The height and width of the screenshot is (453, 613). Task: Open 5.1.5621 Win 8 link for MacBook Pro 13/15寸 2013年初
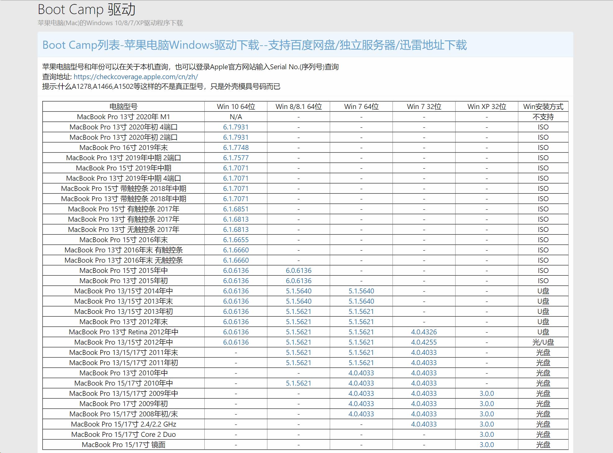point(299,311)
